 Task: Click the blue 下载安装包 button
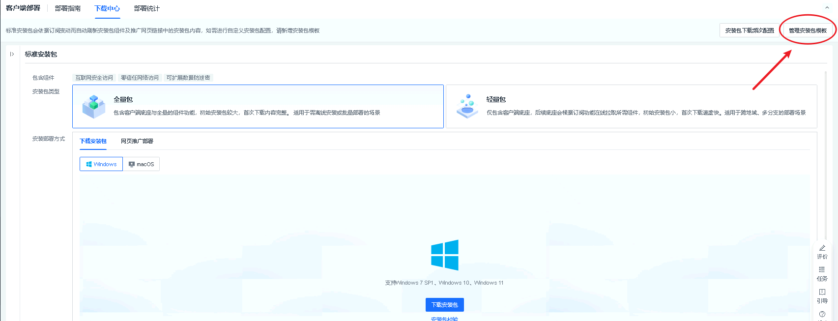(445, 305)
